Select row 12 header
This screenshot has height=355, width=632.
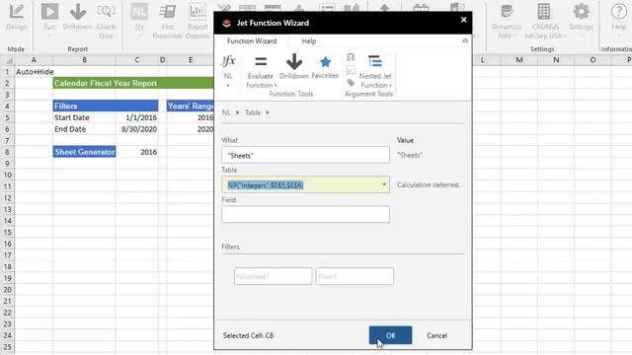point(7,197)
